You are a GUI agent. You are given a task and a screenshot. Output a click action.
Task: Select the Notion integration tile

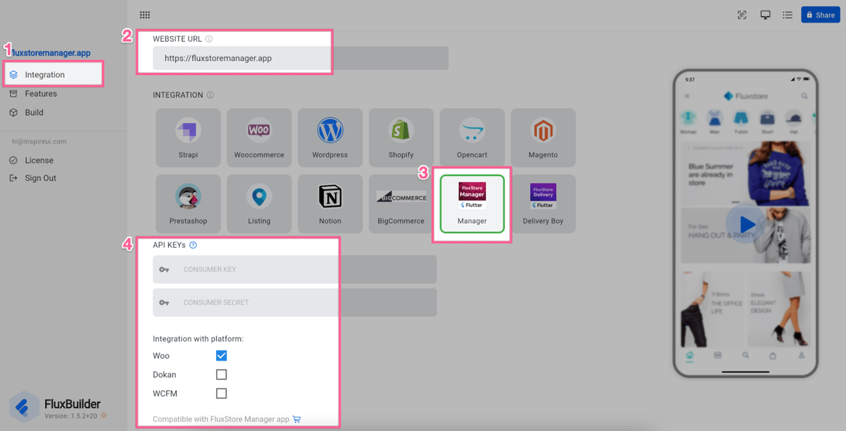(330, 204)
